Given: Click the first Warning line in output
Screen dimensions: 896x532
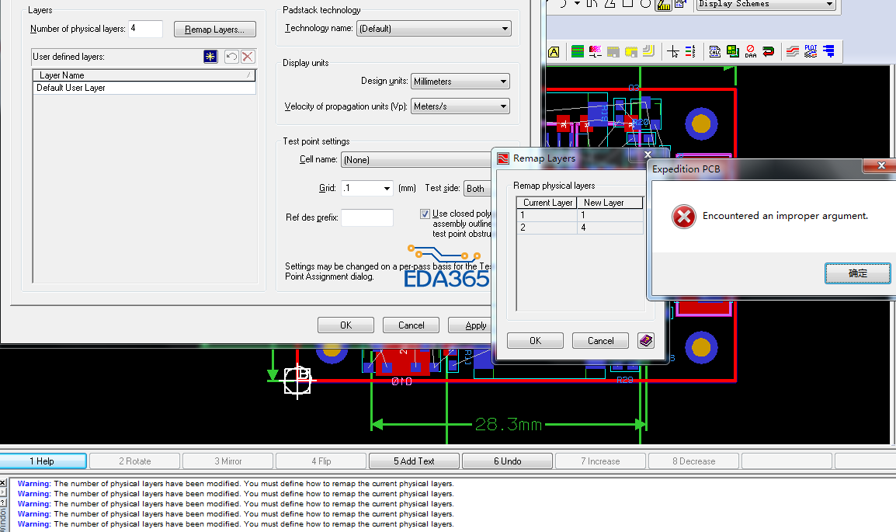Looking at the screenshot, I should pos(235,483).
